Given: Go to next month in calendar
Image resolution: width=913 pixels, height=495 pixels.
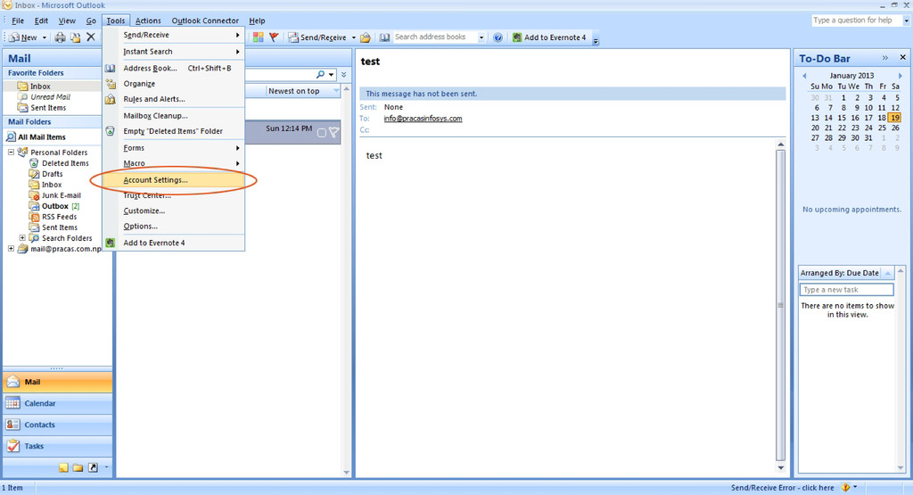Looking at the screenshot, I should pos(901,76).
